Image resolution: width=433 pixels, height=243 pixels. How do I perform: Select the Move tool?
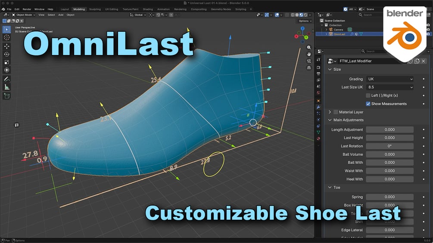tap(7, 46)
